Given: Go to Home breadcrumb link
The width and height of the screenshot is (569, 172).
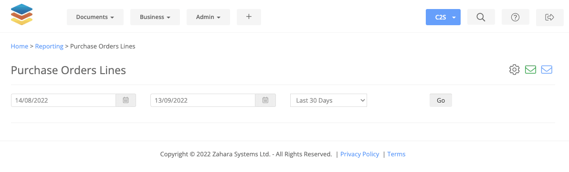Looking at the screenshot, I should click(20, 46).
